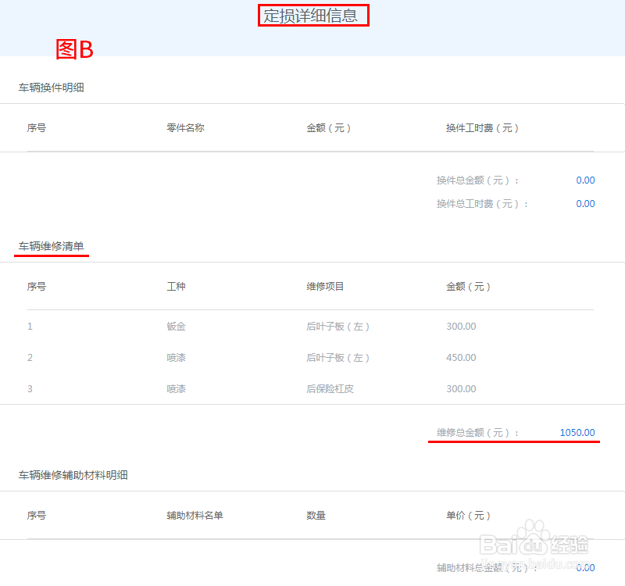Select the 车辆维修清单 section heading

coord(51,246)
